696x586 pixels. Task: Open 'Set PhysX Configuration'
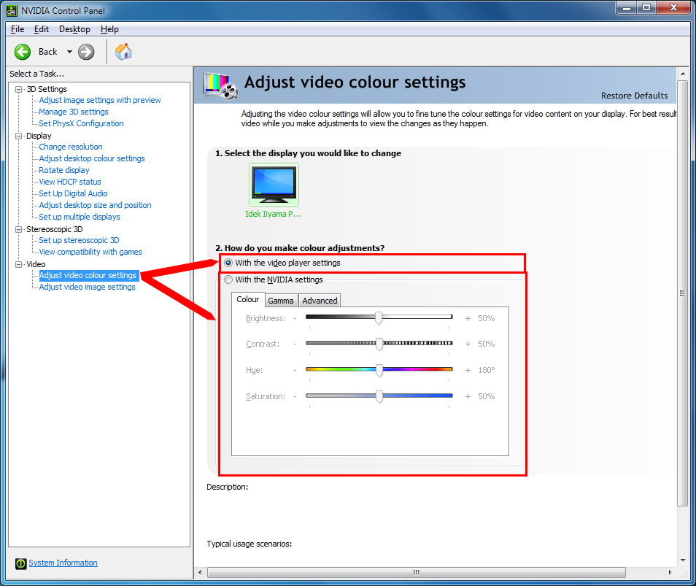coord(81,123)
